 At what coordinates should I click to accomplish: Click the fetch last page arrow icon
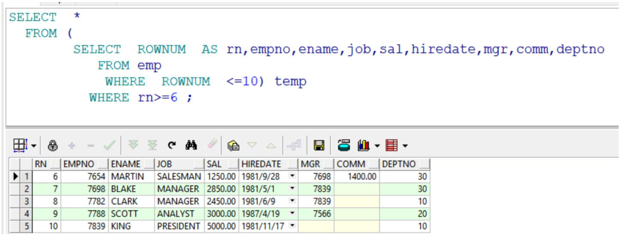(x=152, y=145)
